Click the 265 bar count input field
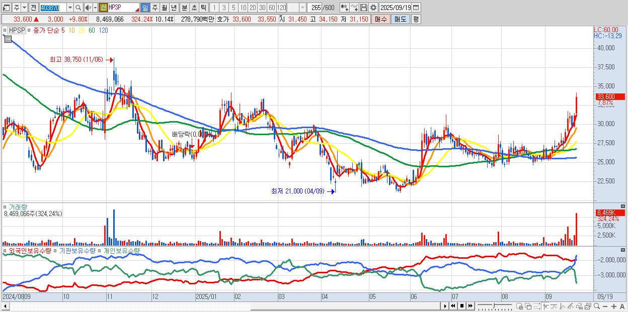Image resolution: width=628 pixels, height=312 pixels. click(315, 8)
